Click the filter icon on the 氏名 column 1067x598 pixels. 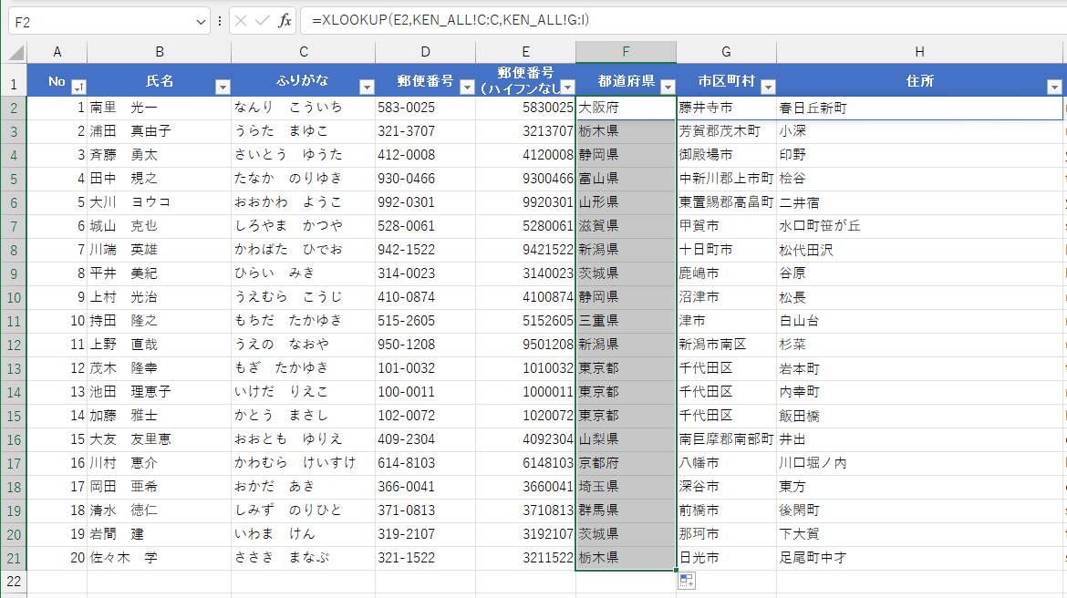click(x=223, y=87)
